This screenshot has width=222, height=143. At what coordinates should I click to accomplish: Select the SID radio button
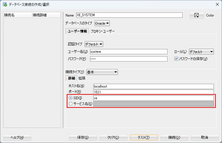(x=70, y=98)
